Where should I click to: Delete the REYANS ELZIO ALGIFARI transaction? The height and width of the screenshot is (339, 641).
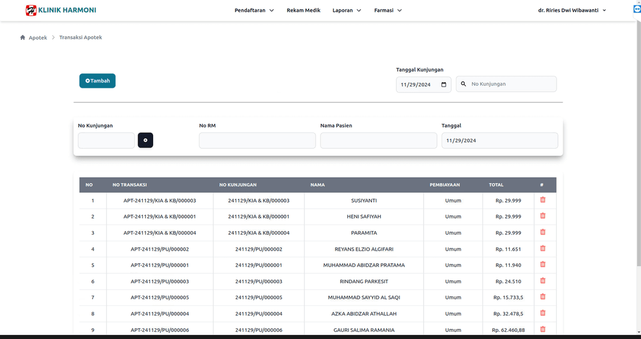543,248
